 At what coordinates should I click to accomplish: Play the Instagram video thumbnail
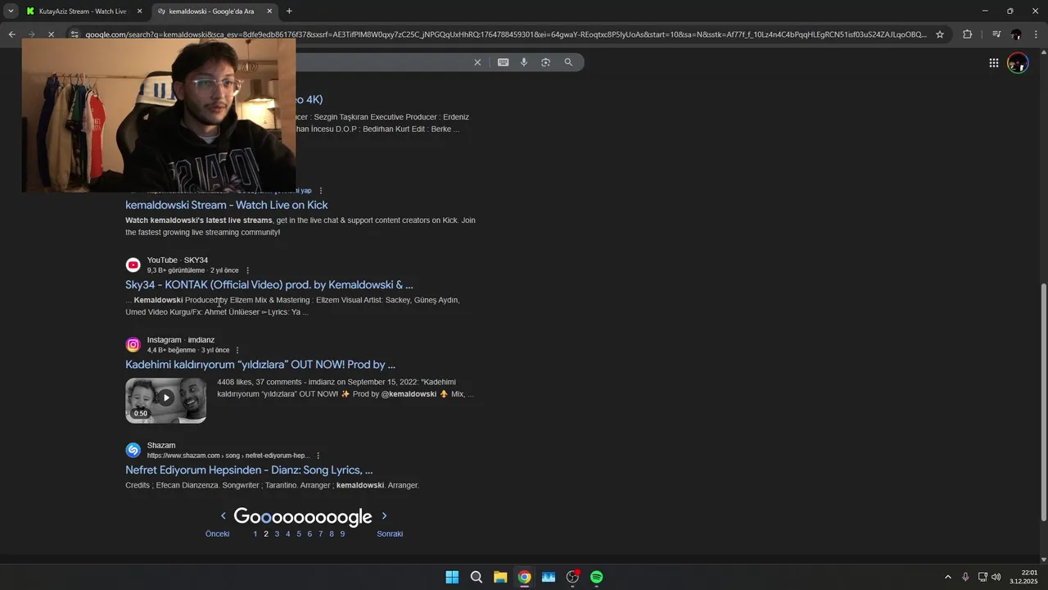(x=165, y=400)
